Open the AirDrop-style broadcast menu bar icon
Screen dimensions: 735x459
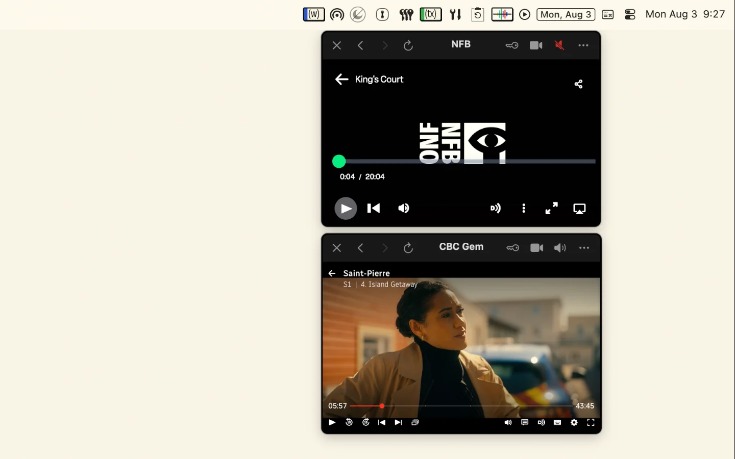[x=337, y=14]
